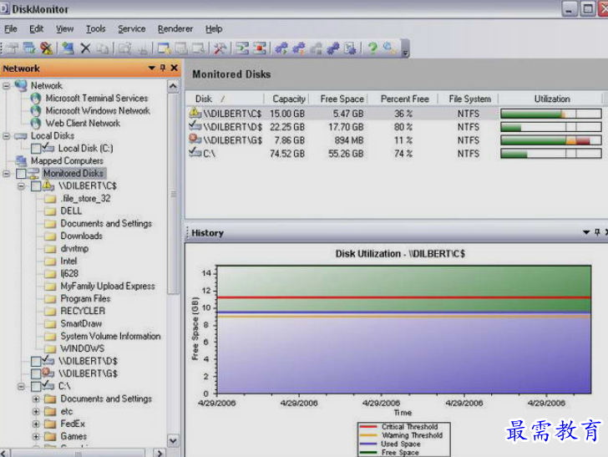
Task: Open the View menu
Action: pos(64,28)
